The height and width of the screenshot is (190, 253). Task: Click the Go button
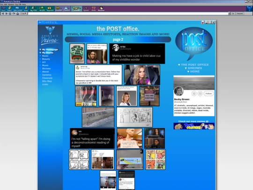233,14
